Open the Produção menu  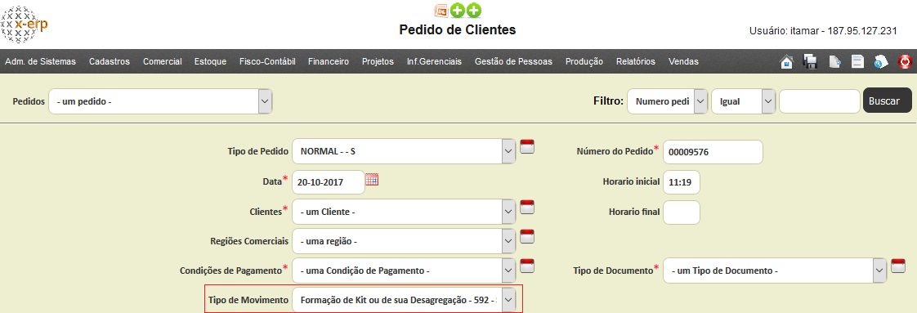click(x=584, y=61)
